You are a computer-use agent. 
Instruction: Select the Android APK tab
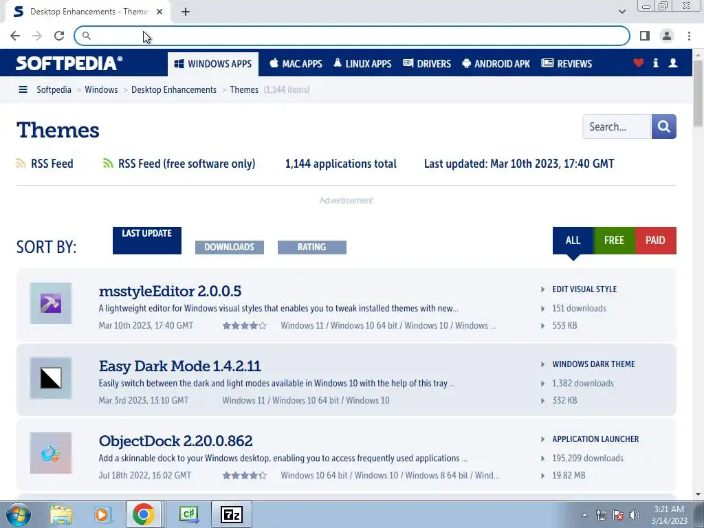pos(496,64)
